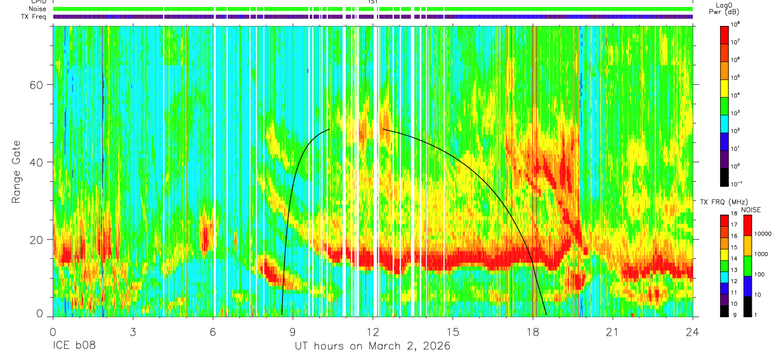Click the 'ICE b08' label at the bottom left
Viewport: 779px width, 359px height.
point(73,346)
